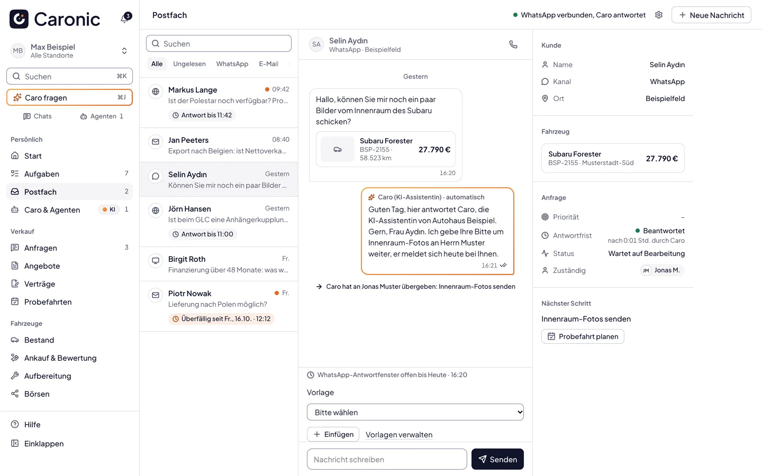
Task: Open the Jörn Hansen conversation
Action: click(x=219, y=222)
